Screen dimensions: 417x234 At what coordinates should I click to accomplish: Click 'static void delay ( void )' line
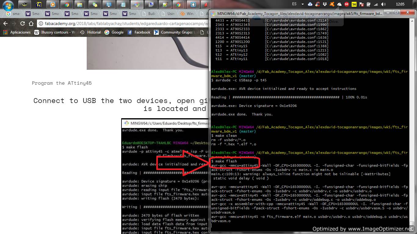[241, 178]
